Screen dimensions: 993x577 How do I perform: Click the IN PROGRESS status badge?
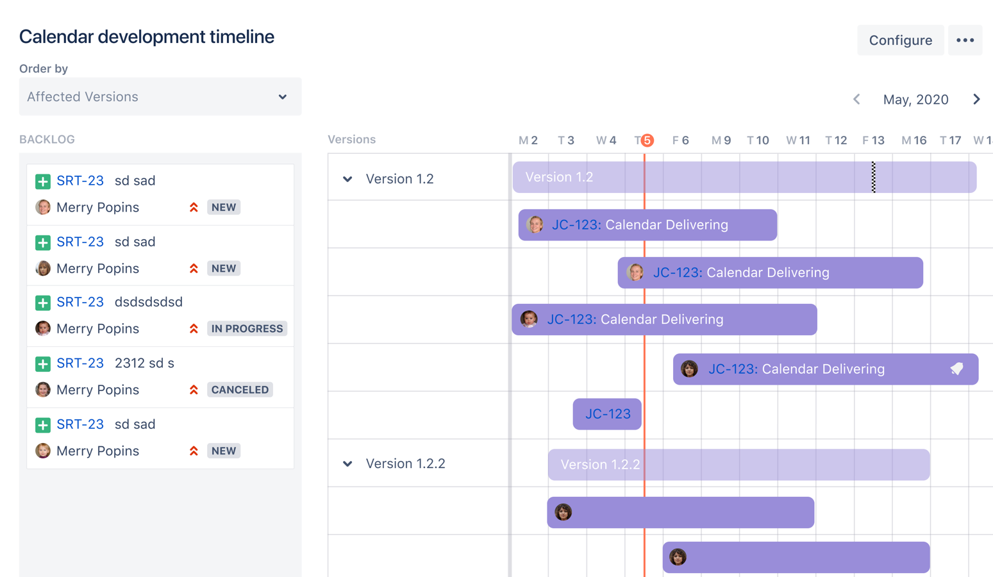coord(247,329)
